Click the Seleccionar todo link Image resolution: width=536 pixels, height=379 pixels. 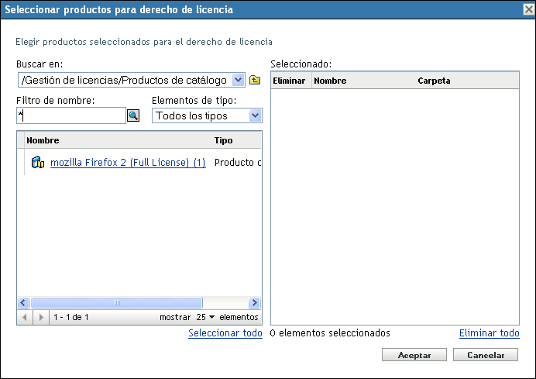(x=225, y=332)
